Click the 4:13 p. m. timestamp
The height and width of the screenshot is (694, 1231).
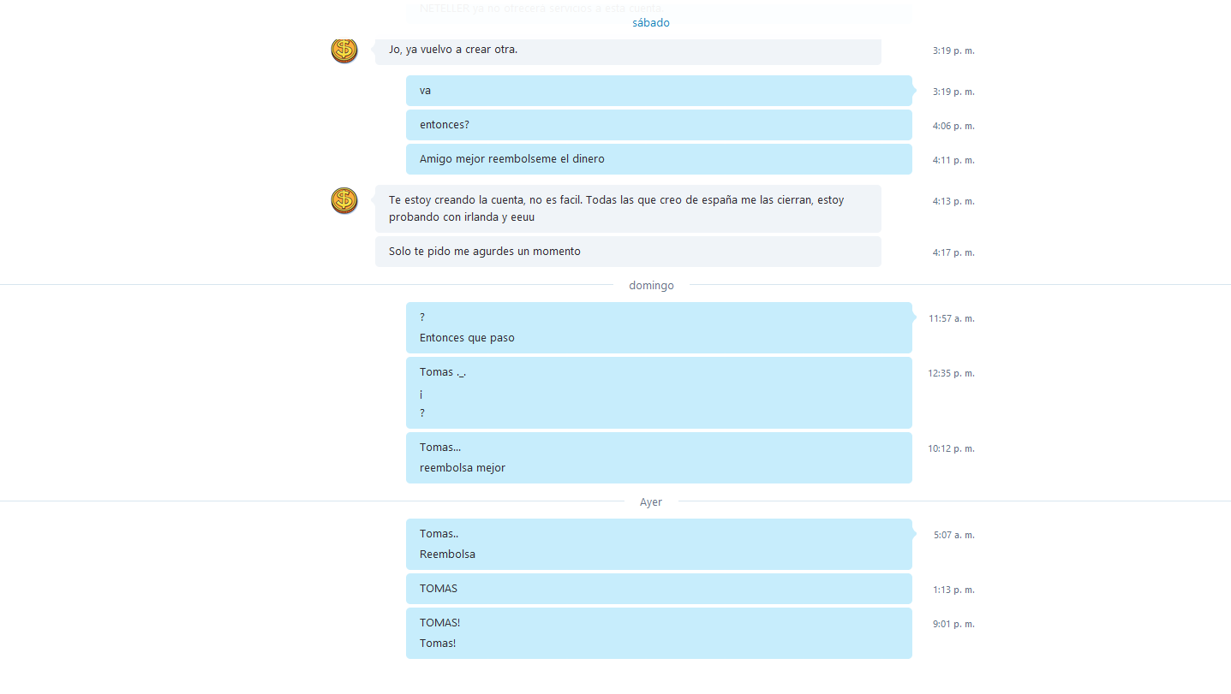tap(953, 202)
